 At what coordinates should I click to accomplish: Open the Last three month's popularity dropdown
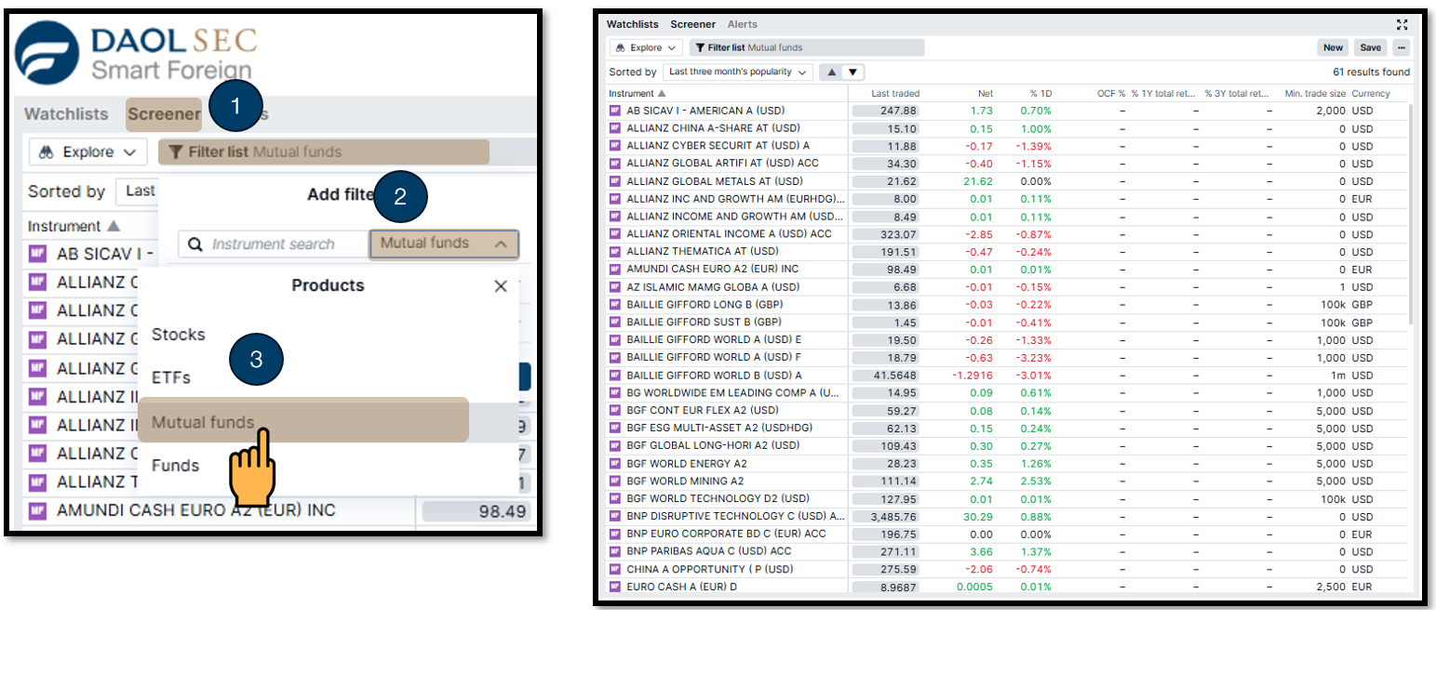click(739, 72)
